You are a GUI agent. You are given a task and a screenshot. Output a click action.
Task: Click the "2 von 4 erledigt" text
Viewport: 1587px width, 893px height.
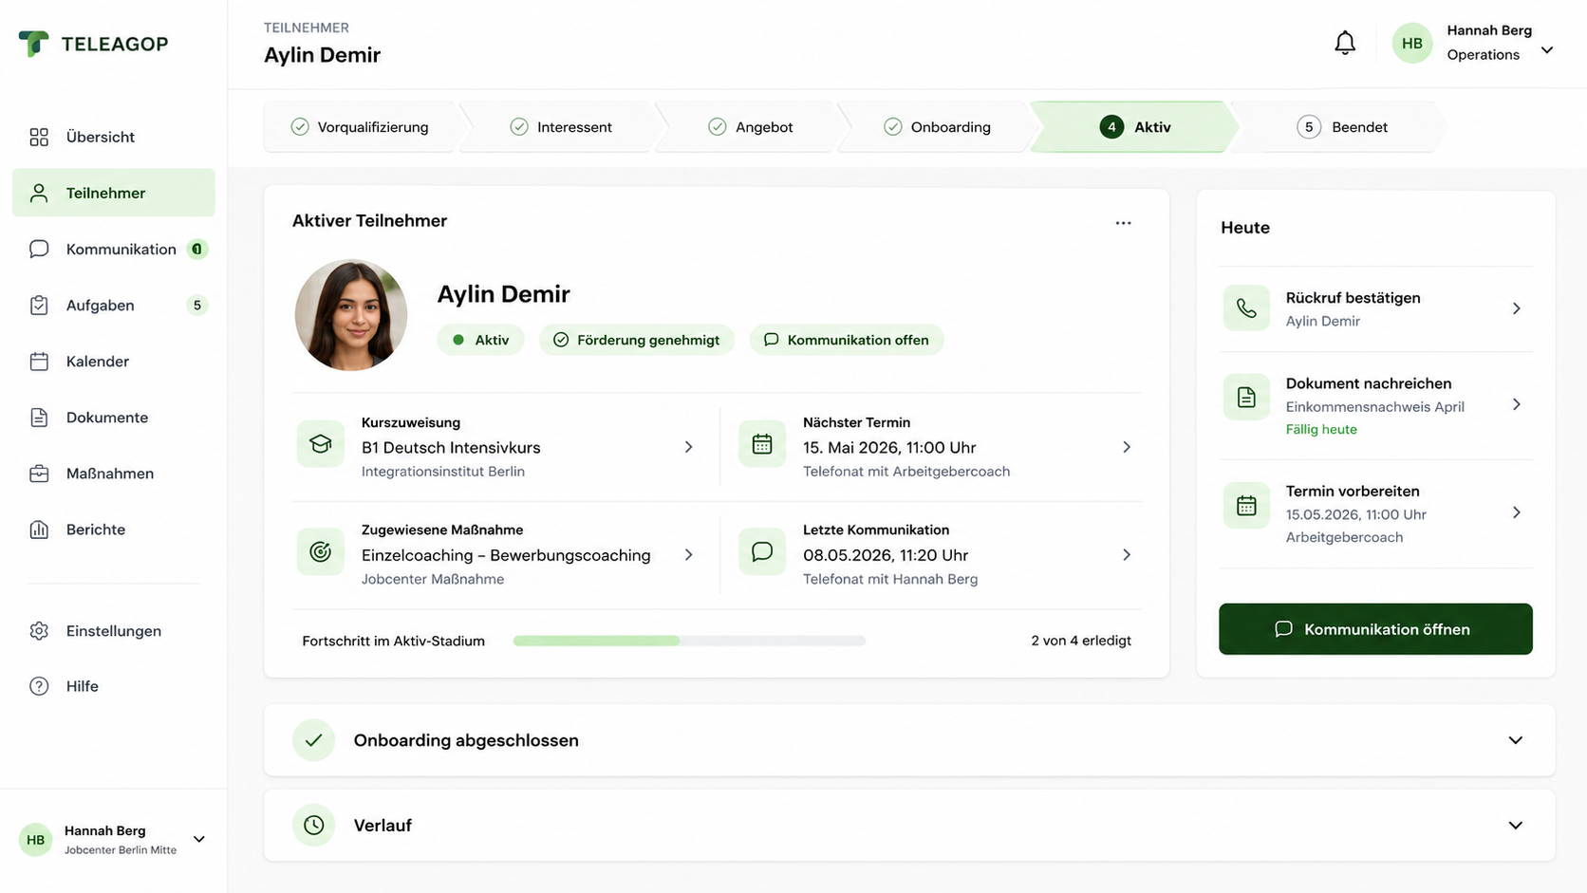pyautogui.click(x=1081, y=641)
